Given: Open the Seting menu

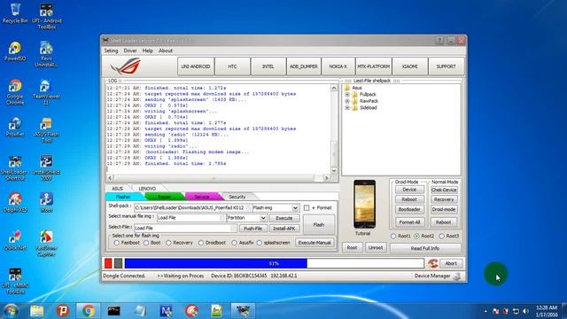Looking at the screenshot, I should [111, 51].
